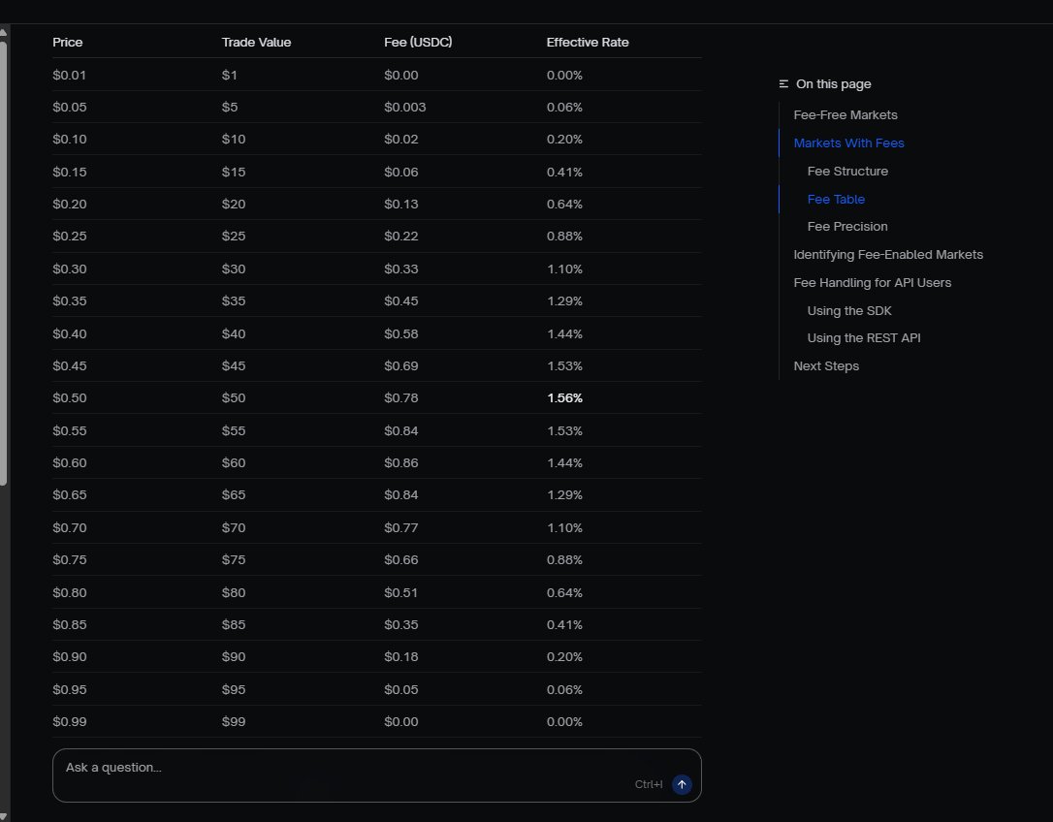This screenshot has width=1053, height=822.
Task: Open Using the REST API section
Action: tap(864, 337)
